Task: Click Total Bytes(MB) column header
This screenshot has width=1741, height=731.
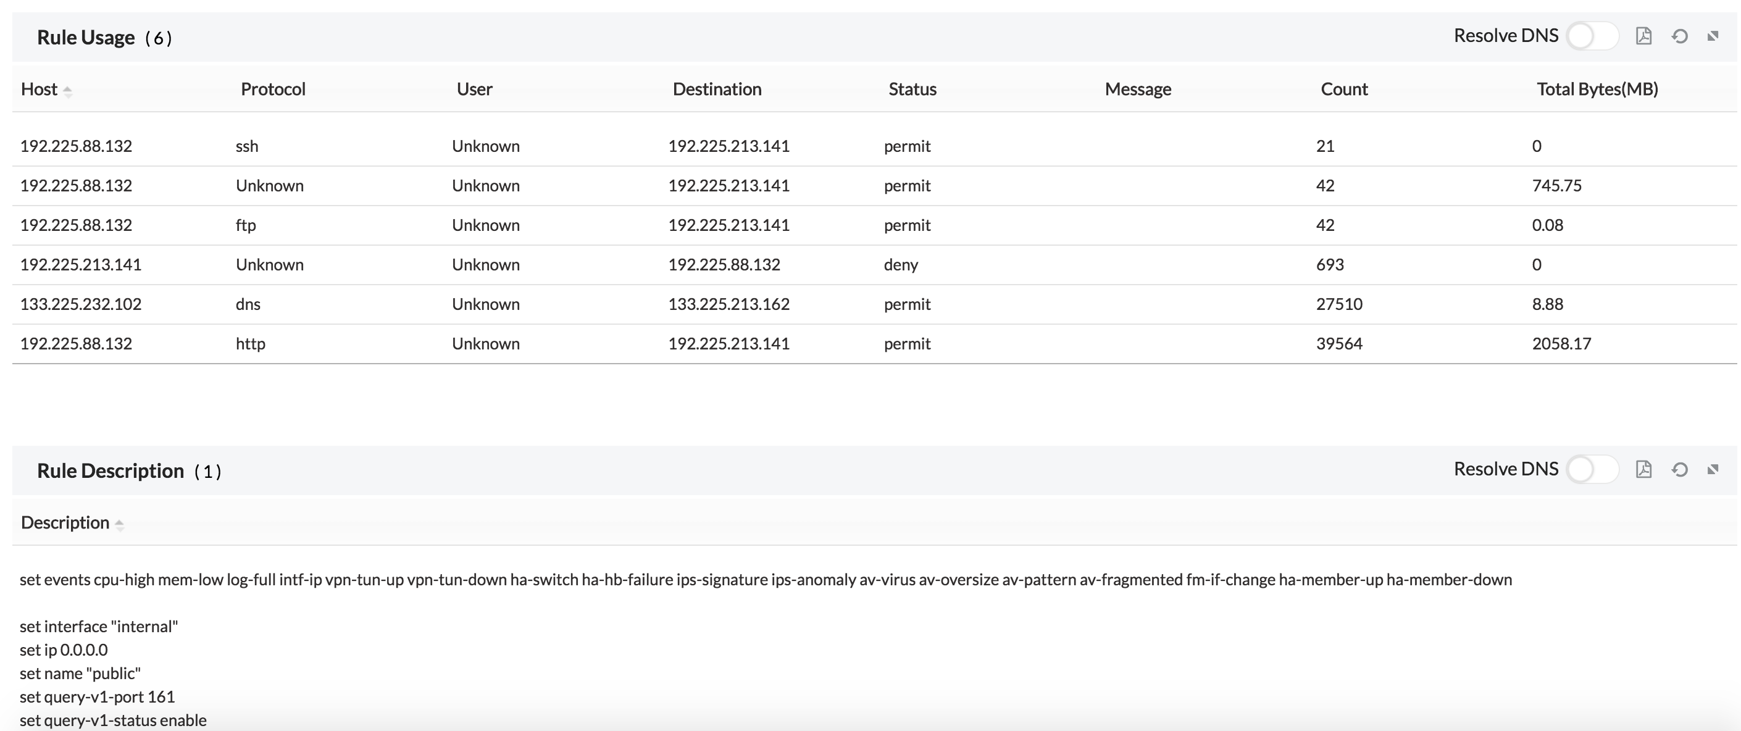Action: pos(1597,89)
